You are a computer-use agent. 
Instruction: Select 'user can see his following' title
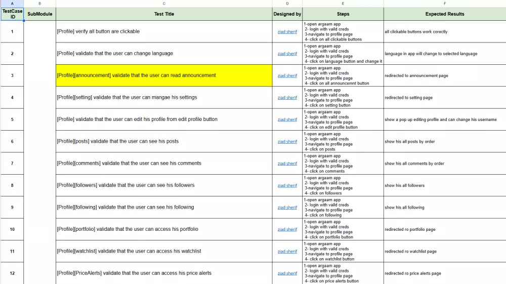click(164, 207)
